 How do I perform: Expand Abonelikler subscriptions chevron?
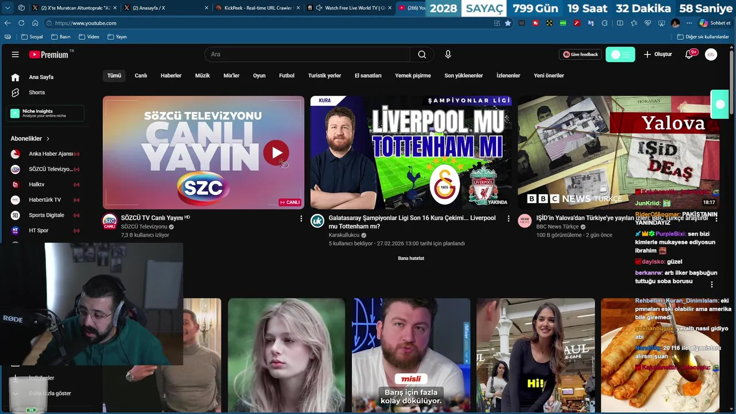coord(48,139)
